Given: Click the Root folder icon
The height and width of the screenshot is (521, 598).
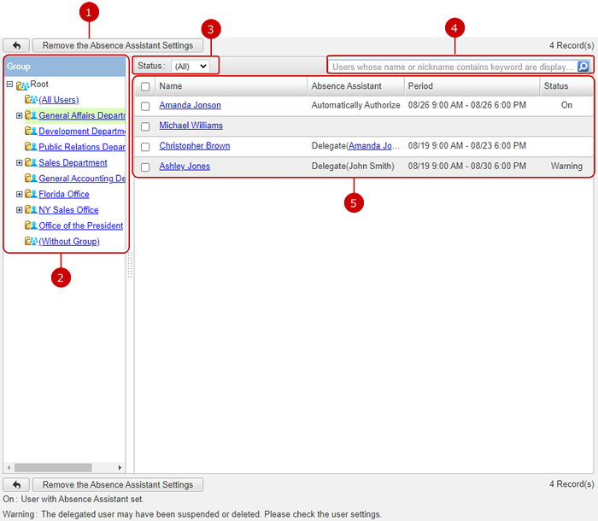Looking at the screenshot, I should [22, 85].
